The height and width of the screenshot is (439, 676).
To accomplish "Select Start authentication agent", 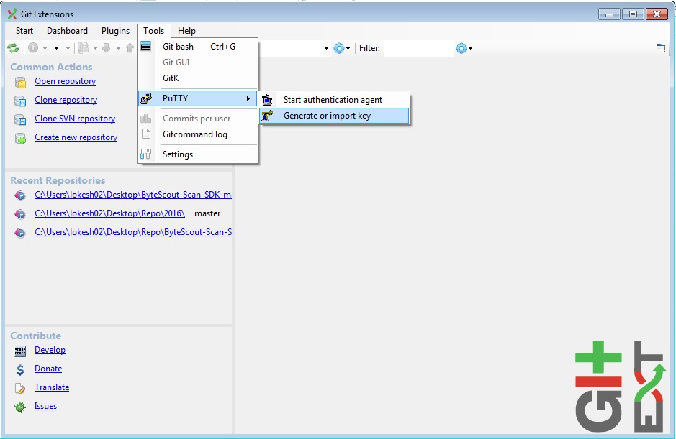I will (x=334, y=100).
